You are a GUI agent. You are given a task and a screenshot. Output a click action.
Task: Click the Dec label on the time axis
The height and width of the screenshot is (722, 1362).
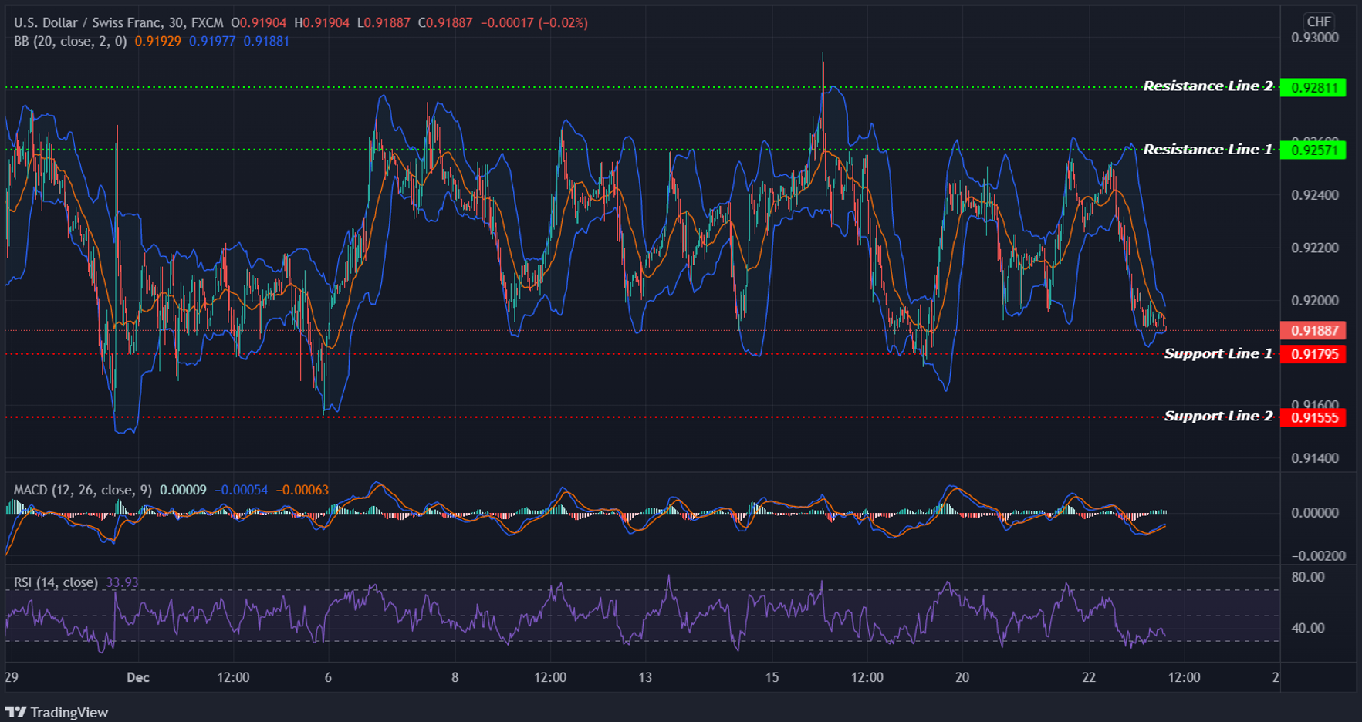click(137, 677)
